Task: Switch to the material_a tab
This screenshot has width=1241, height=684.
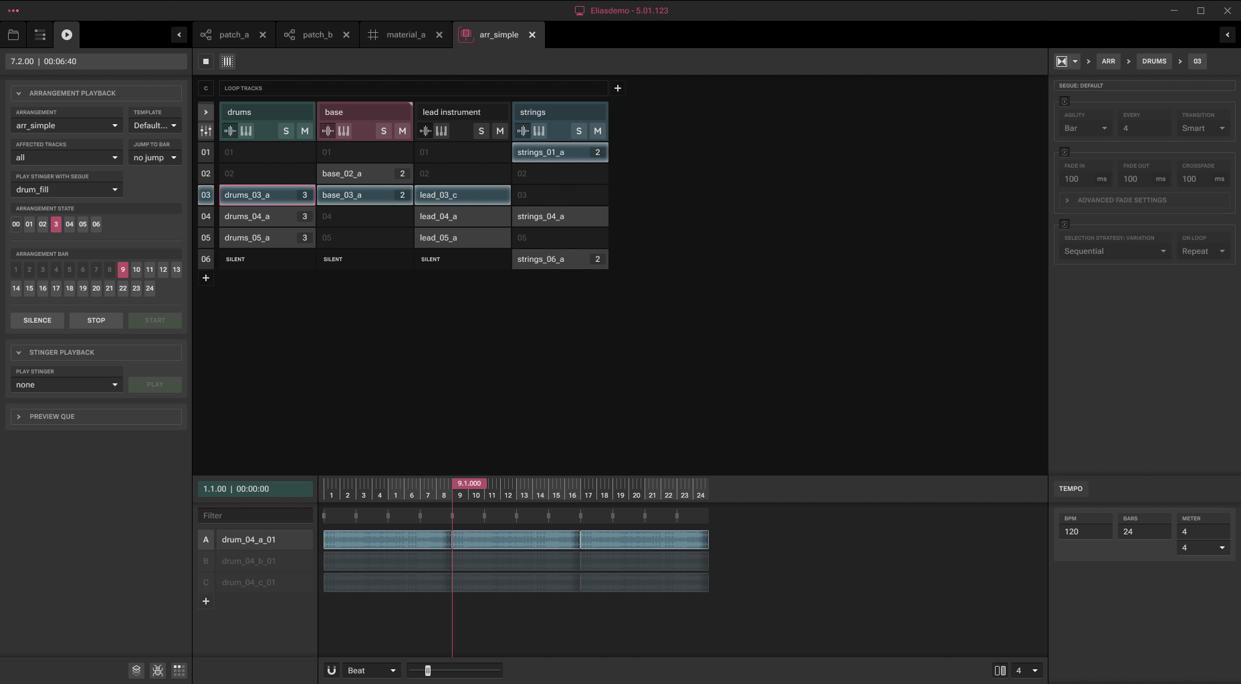Action: coord(406,35)
